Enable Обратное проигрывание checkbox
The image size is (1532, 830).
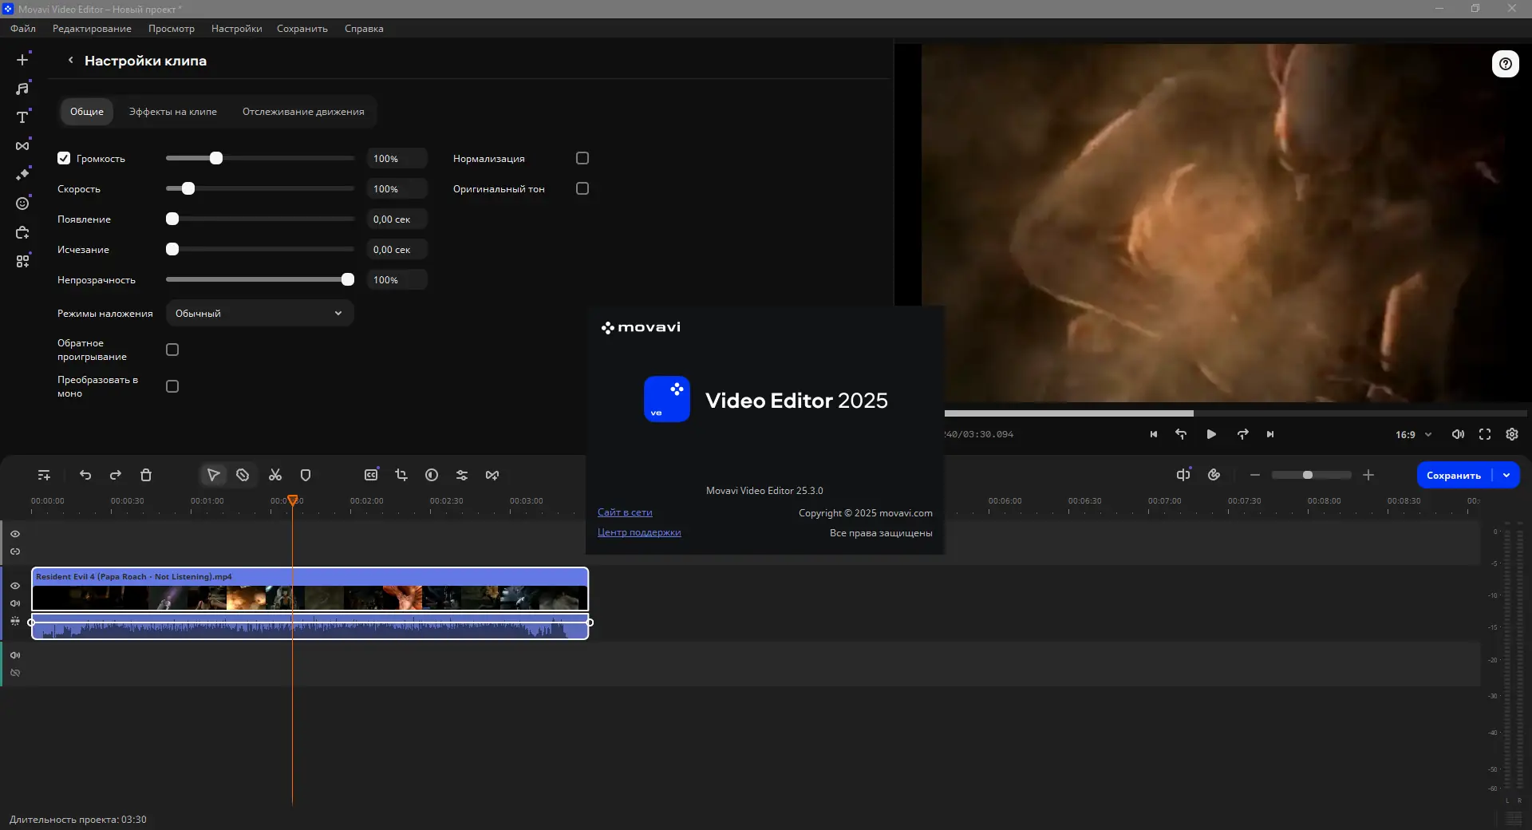pyautogui.click(x=172, y=350)
